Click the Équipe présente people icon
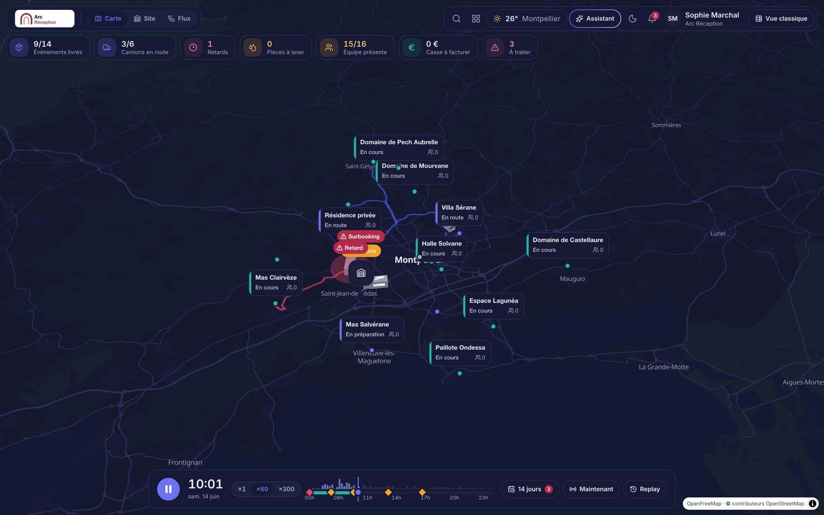The width and height of the screenshot is (824, 515). 329,47
